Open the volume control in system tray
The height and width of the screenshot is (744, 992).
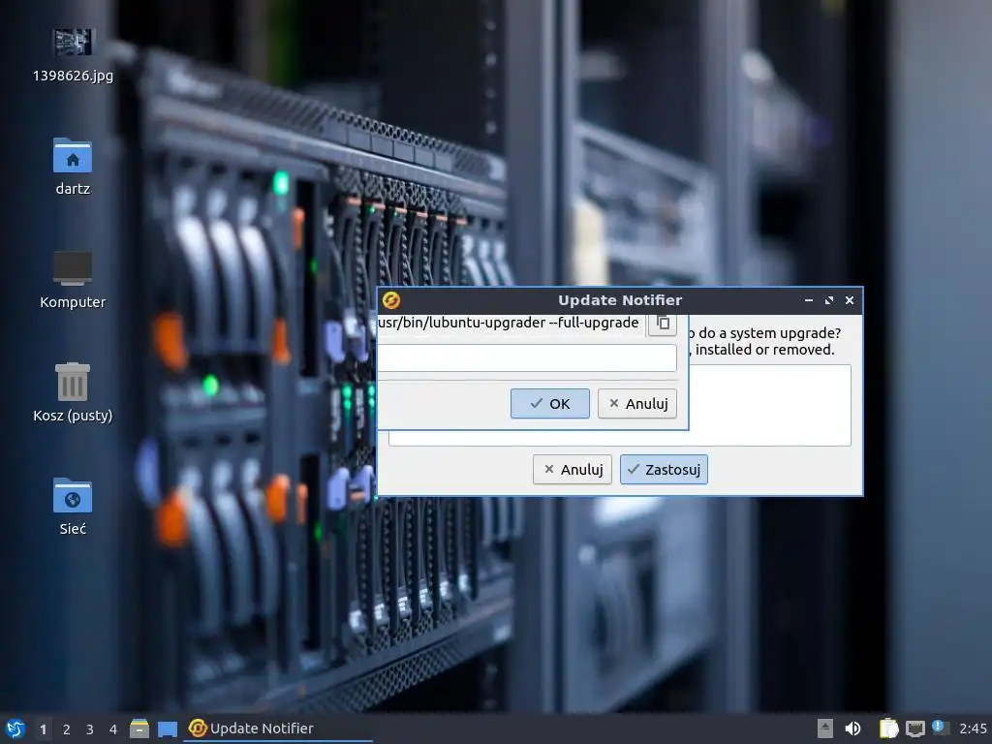(852, 728)
